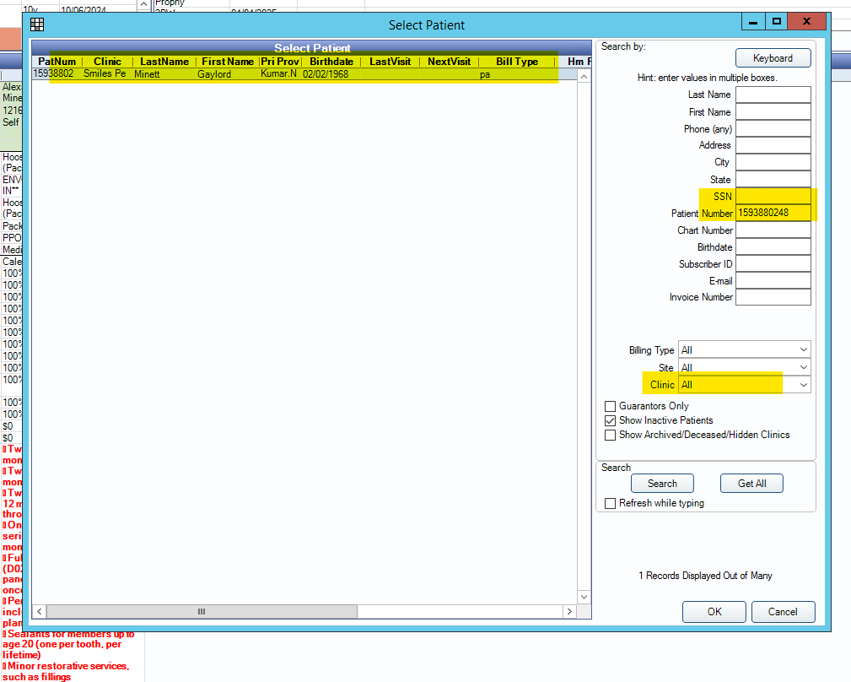Viewport: 851px width, 682px height.
Task: Click the Last Name search field
Action: pos(773,95)
